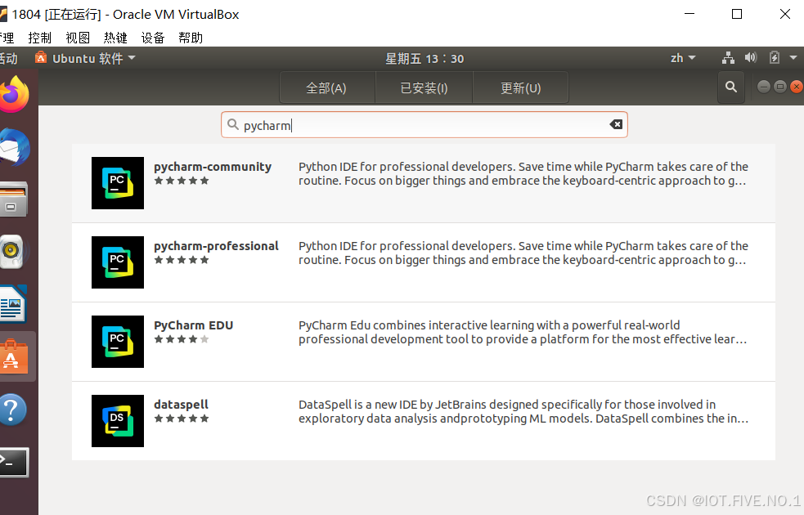The image size is (804, 515).
Task: Open Rhythmbox speaker icon in dock
Action: [x=12, y=251]
